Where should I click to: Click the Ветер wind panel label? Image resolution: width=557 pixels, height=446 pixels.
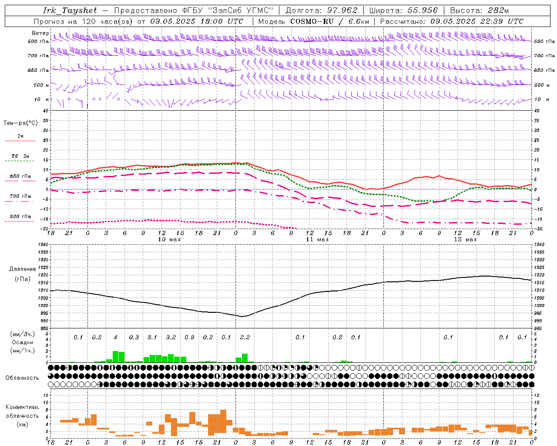pos(40,33)
